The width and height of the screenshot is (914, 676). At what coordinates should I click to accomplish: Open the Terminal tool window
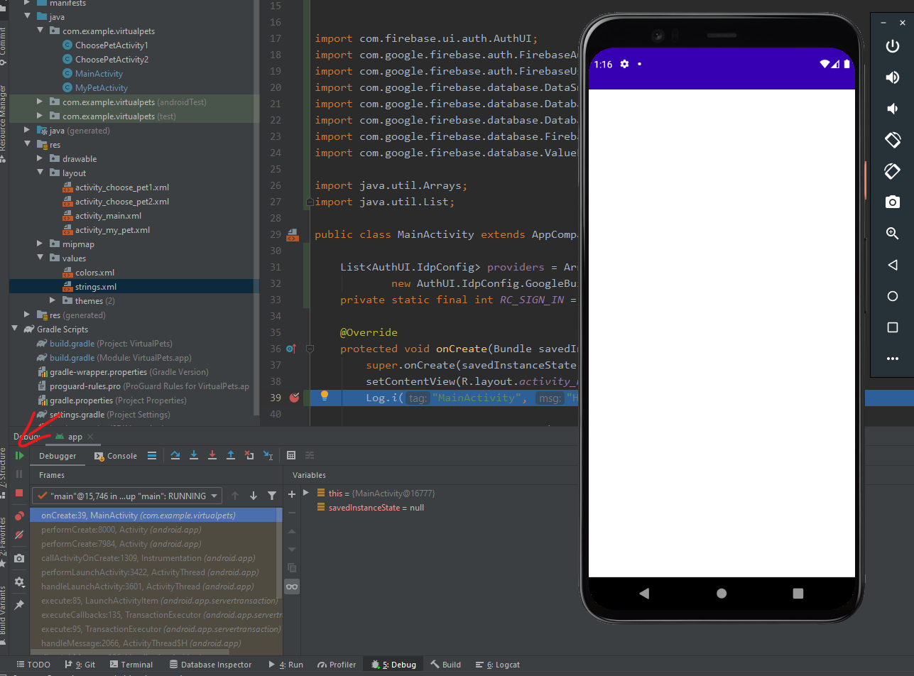131,665
